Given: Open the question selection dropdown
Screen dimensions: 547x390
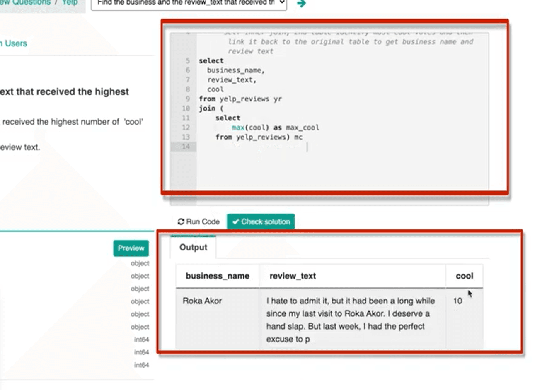Looking at the screenshot, I should coord(189,3).
